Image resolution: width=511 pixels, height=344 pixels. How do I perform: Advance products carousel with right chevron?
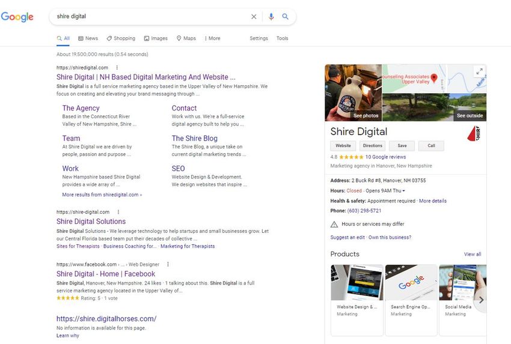pyautogui.click(x=481, y=300)
